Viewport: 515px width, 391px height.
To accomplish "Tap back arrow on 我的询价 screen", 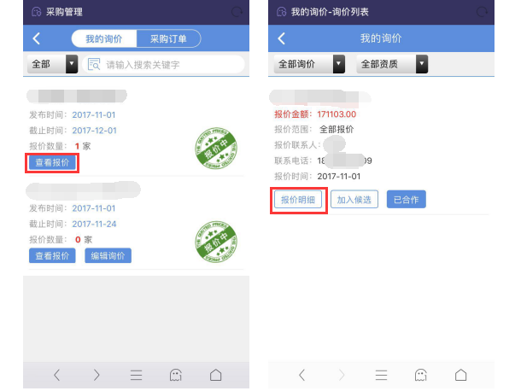I will click(x=282, y=38).
